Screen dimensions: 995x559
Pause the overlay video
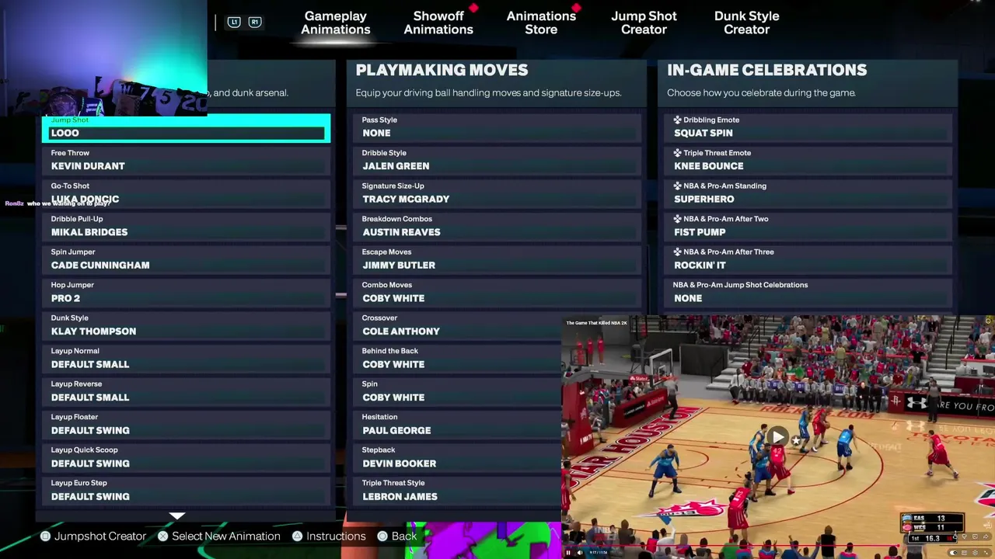[x=567, y=553]
